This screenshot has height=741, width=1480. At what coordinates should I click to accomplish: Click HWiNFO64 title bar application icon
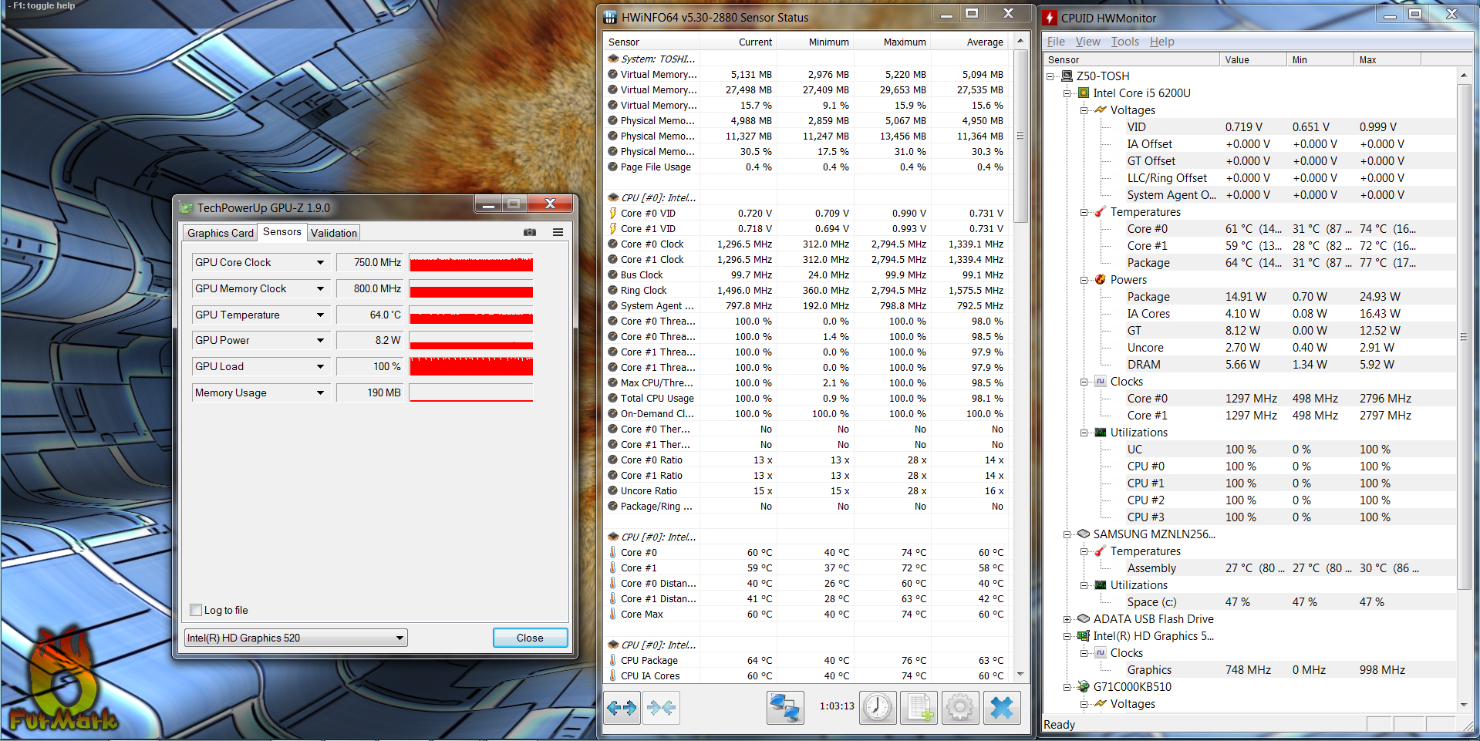[x=610, y=17]
